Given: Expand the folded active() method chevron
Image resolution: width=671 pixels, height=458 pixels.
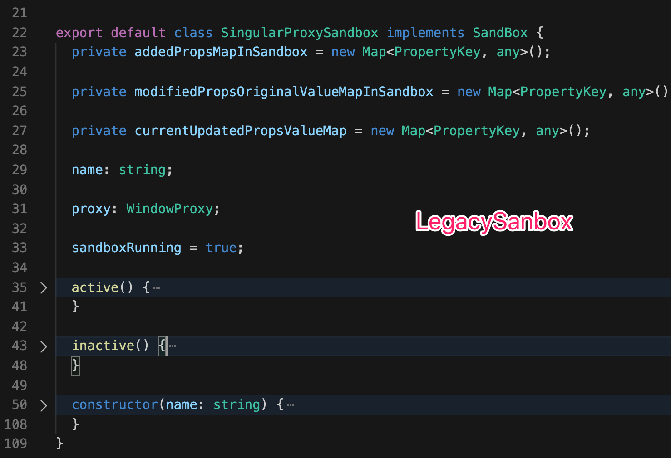Looking at the screenshot, I should click(44, 287).
